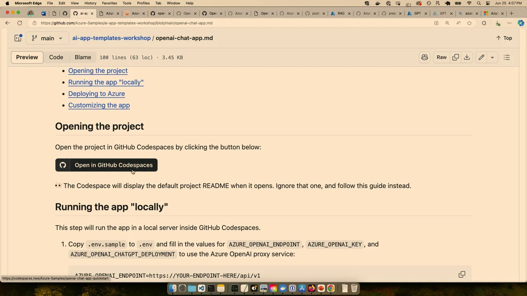This screenshot has width=527, height=296.
Task: Toggle the file tree side panel icon
Action: tap(18, 38)
